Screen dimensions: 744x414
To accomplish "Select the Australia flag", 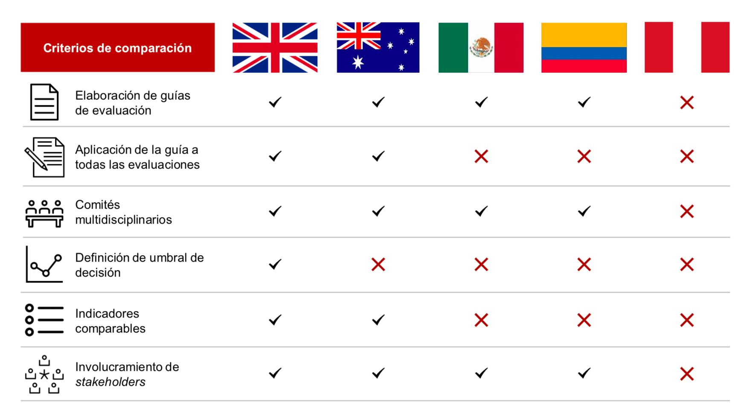I will [378, 48].
